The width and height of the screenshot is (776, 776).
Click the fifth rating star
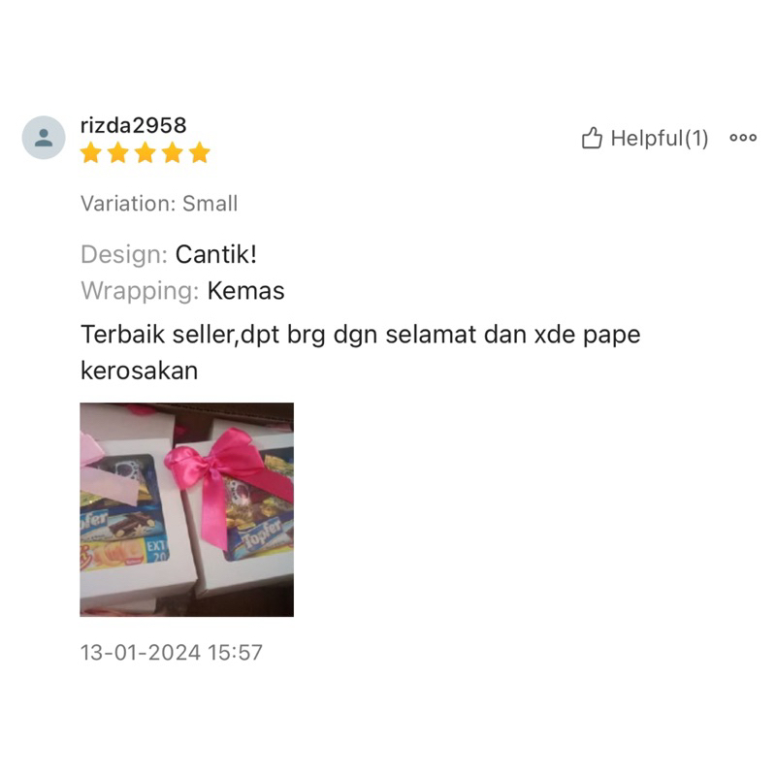coord(200,152)
